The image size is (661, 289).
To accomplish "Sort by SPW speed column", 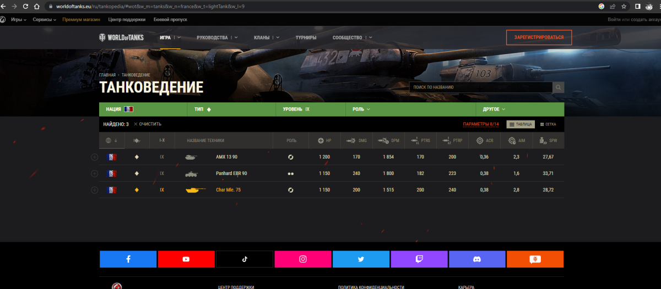I will tap(549, 140).
